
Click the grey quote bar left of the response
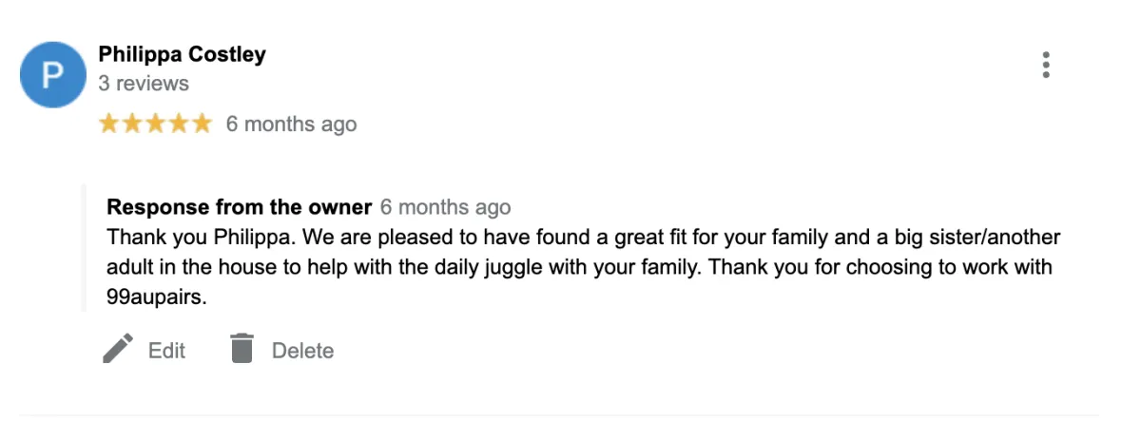tap(84, 249)
